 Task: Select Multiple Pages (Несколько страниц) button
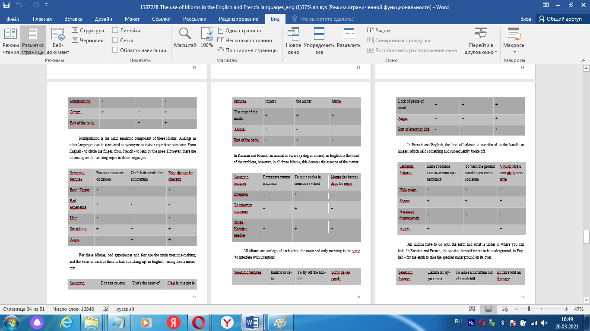(245, 41)
